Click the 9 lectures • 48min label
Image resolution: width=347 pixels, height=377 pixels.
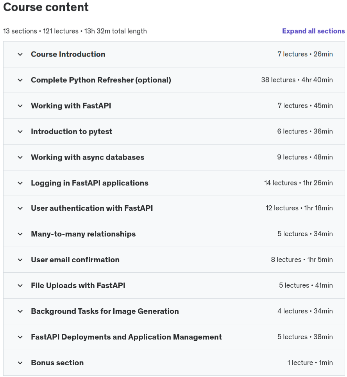click(305, 157)
